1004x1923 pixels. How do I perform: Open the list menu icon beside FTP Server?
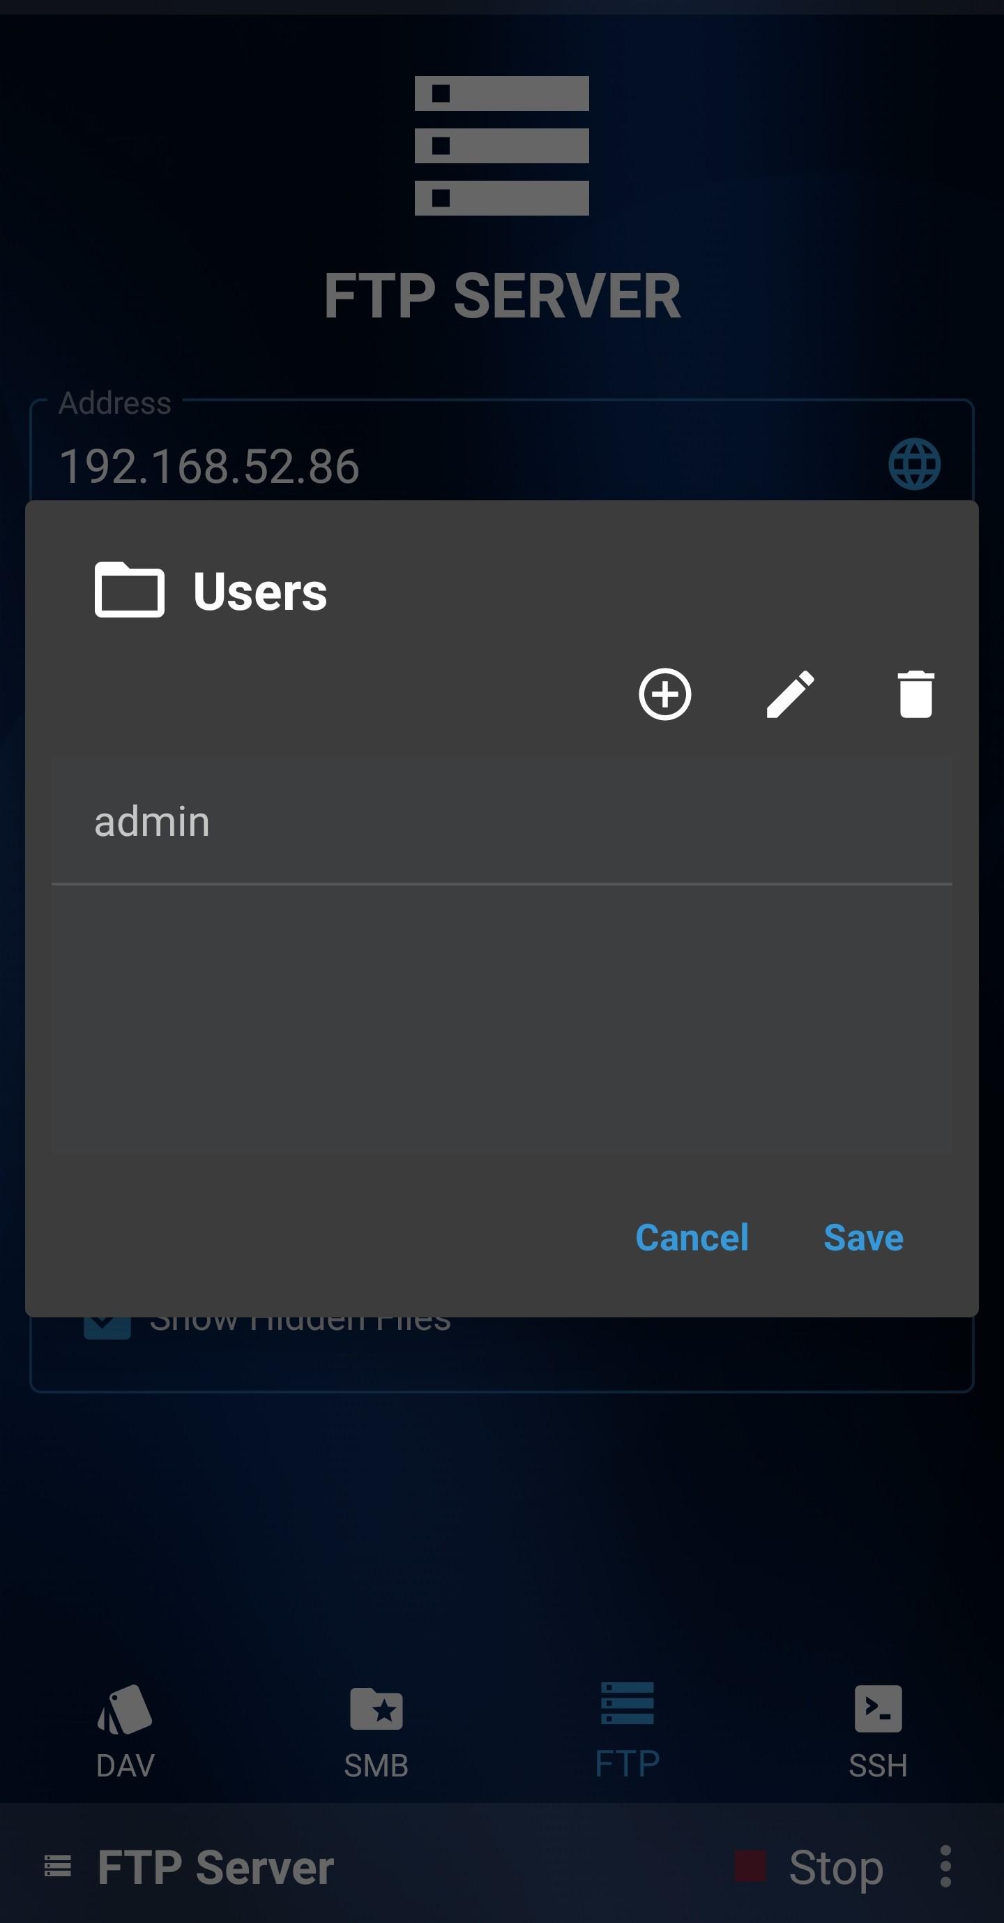pos(58,1866)
